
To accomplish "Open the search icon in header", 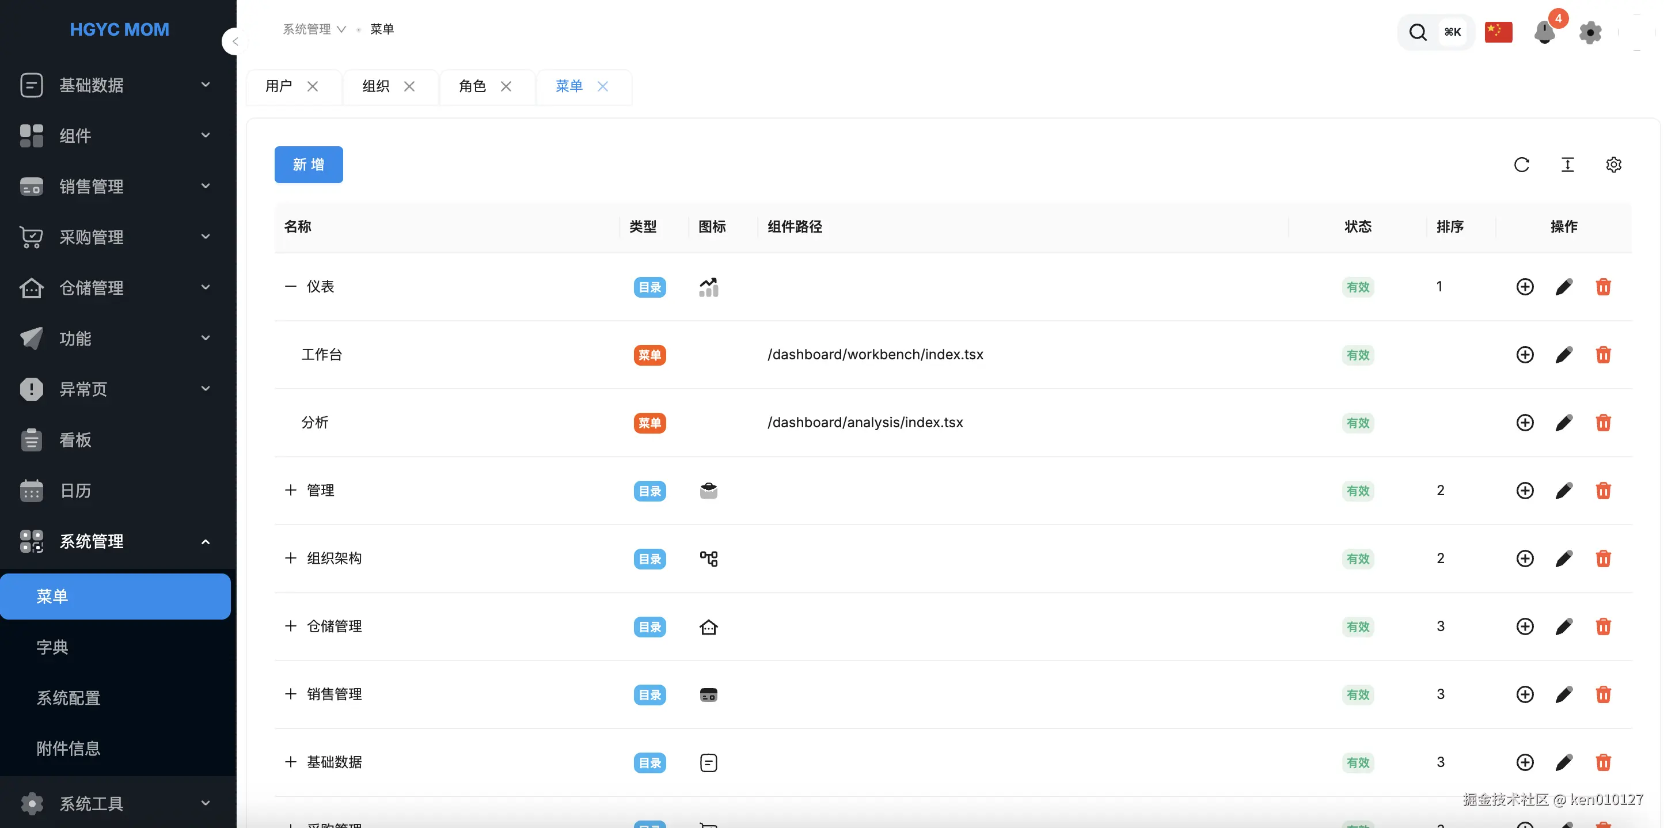I will [x=1418, y=32].
